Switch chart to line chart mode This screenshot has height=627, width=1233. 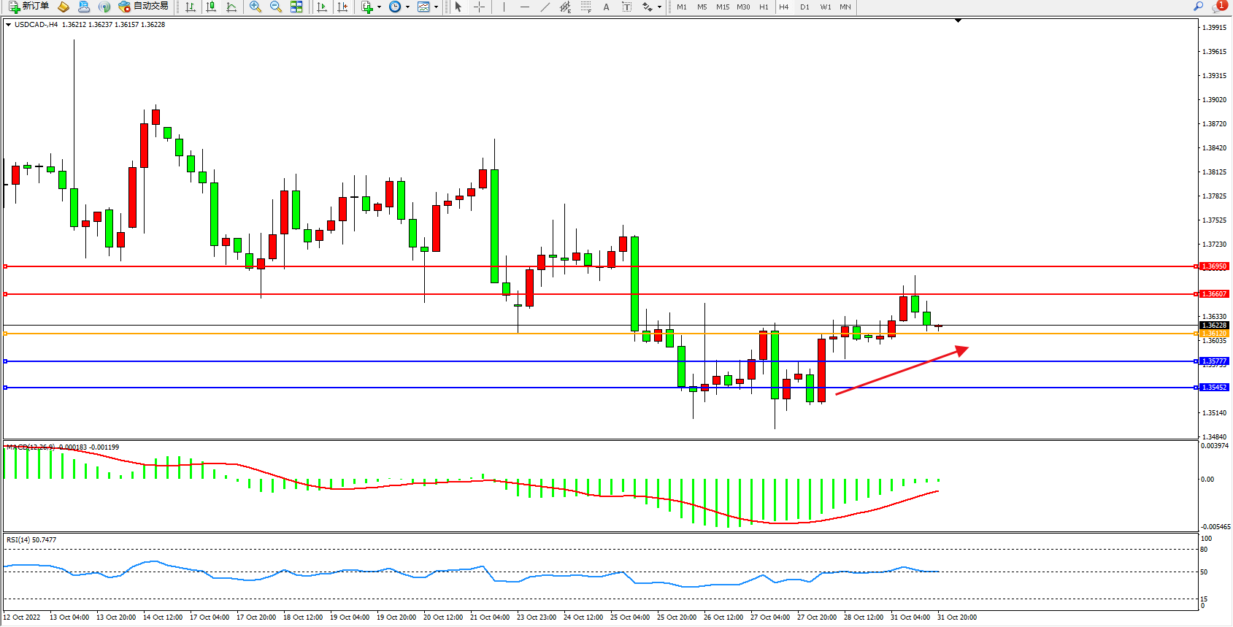[x=231, y=7]
